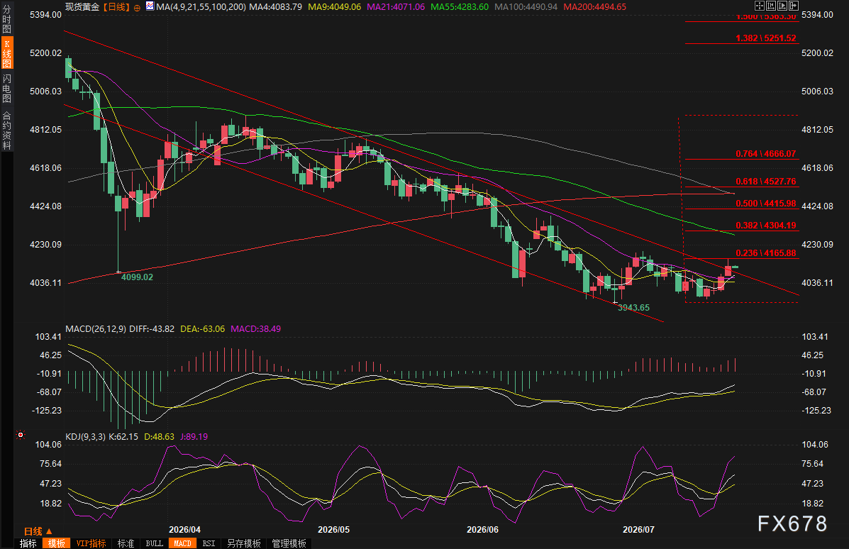Click the MA(4,9,21,55,100,200) parameters label
This screenshot has height=549, width=849.
pyautogui.click(x=201, y=7)
